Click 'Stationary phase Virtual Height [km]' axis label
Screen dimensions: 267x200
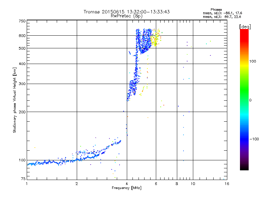click(15, 100)
